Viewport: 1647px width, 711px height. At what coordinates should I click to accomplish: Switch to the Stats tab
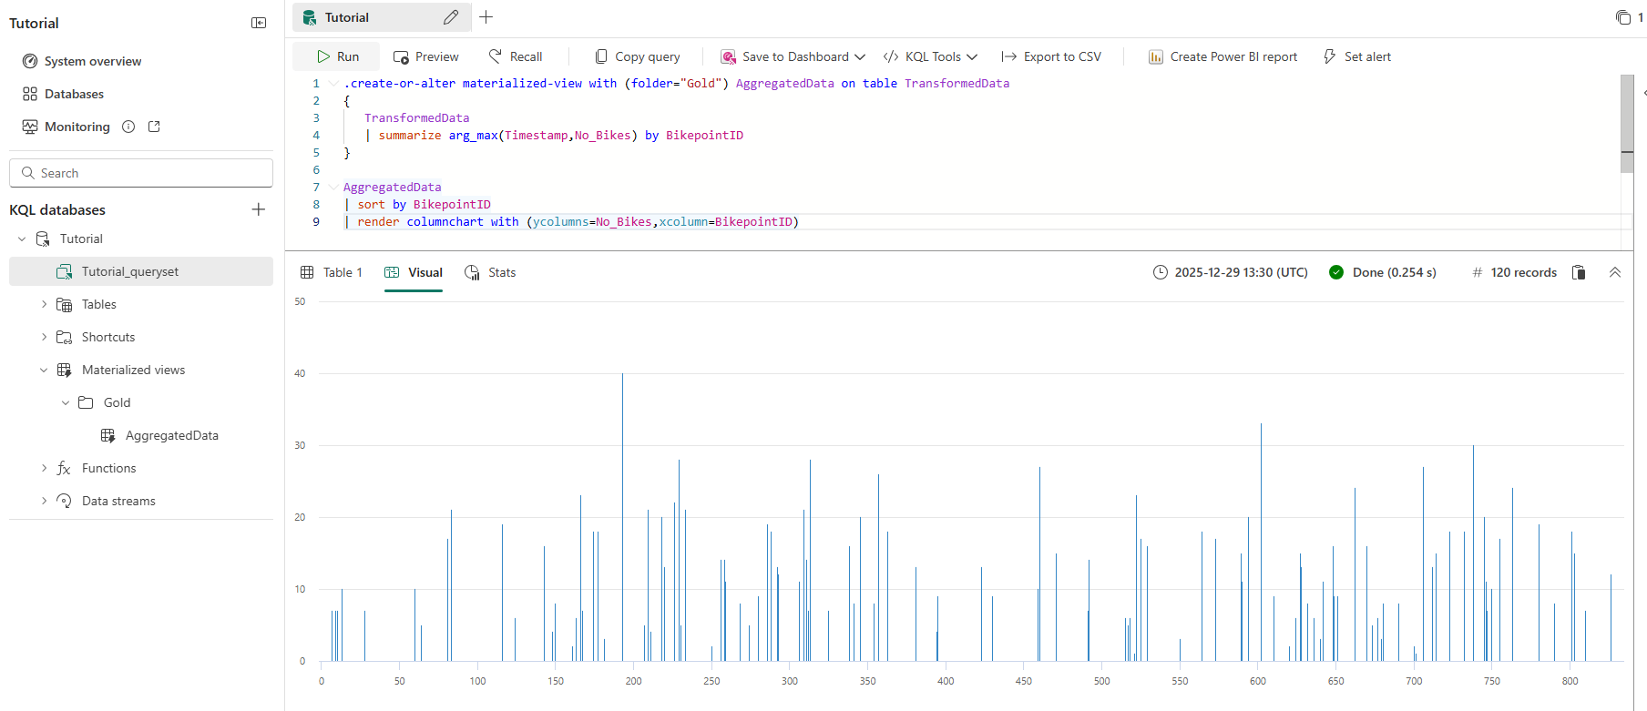pyautogui.click(x=490, y=272)
